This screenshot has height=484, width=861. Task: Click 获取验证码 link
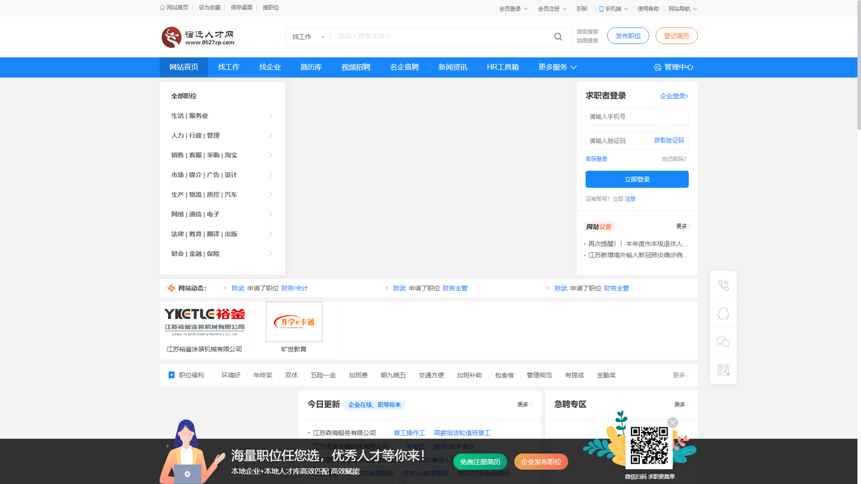tap(668, 140)
